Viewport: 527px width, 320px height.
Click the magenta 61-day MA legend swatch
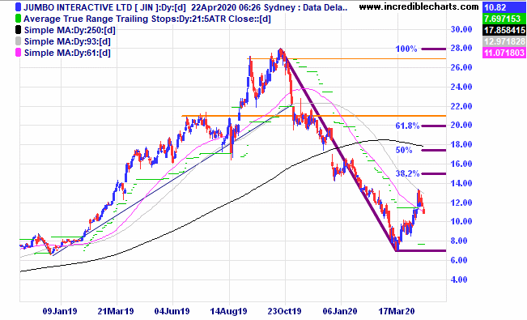18,53
